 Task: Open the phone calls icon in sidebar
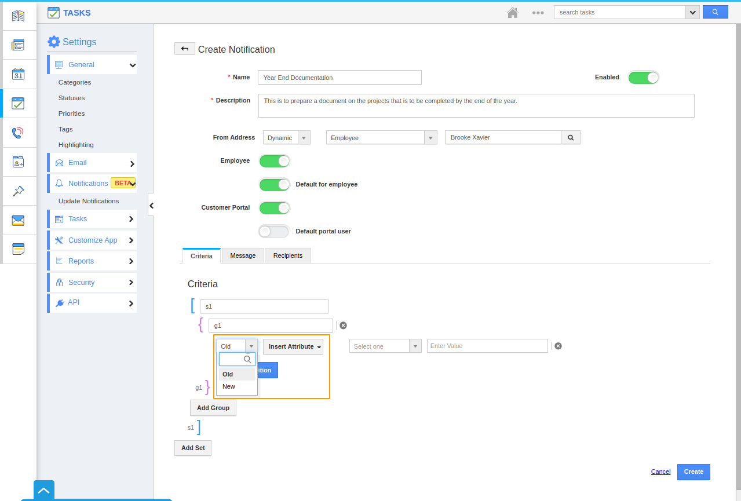[19, 133]
